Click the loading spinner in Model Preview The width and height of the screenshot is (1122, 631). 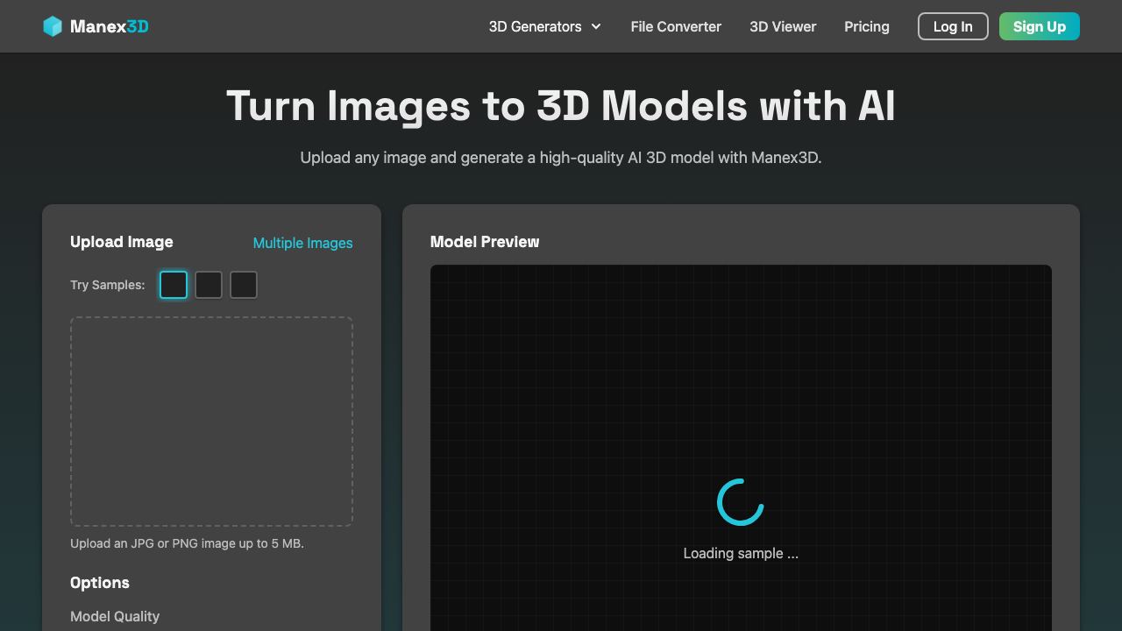click(741, 502)
